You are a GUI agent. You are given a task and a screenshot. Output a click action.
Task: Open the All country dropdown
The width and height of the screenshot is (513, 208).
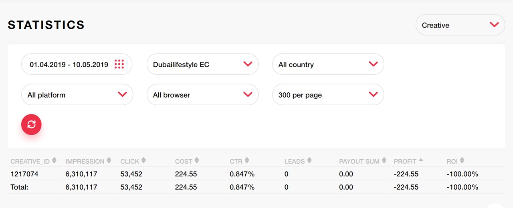click(328, 64)
